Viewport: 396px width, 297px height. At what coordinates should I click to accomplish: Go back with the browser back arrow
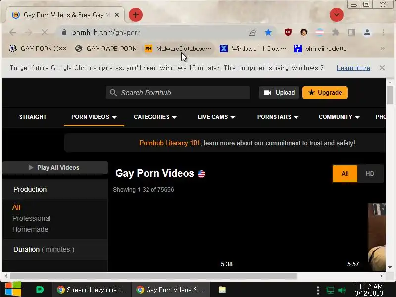[13, 32]
